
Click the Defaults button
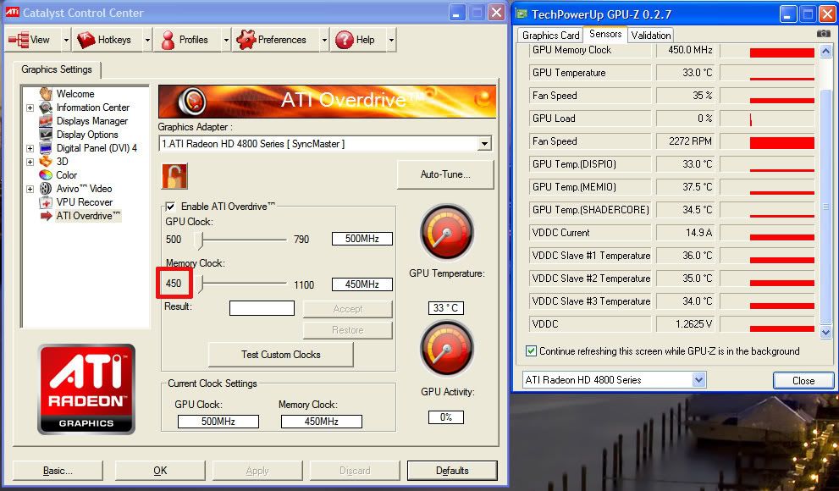click(452, 471)
